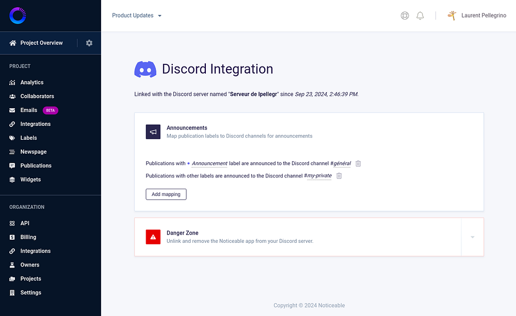Click the Analytics chart icon
The image size is (516, 316).
12,82
